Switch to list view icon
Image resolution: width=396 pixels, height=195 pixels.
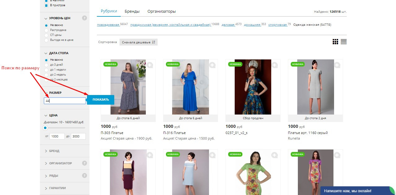[x=344, y=42]
